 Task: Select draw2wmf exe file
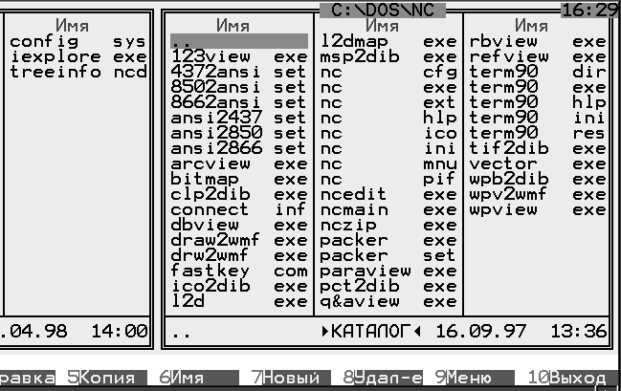239,240
